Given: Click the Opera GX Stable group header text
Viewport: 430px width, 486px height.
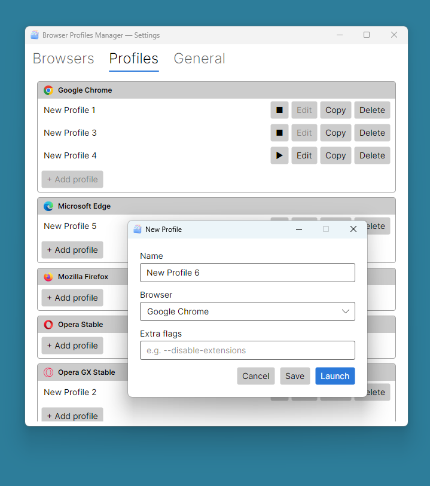Looking at the screenshot, I should pyautogui.click(x=87, y=372).
